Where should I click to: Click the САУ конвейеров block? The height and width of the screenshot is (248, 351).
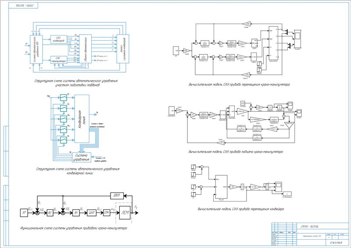coord(59,39)
